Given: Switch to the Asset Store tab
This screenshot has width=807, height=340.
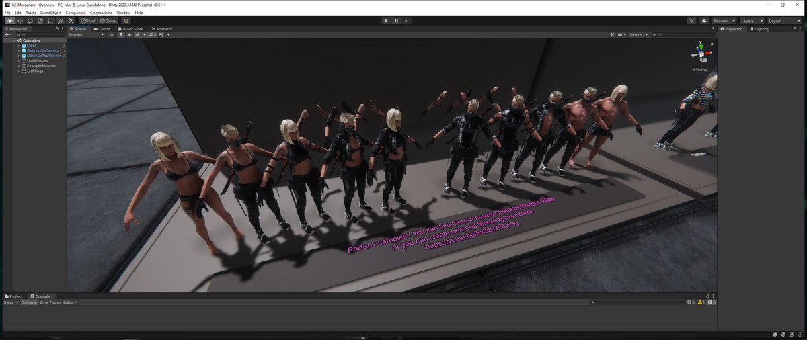Looking at the screenshot, I should (x=131, y=29).
